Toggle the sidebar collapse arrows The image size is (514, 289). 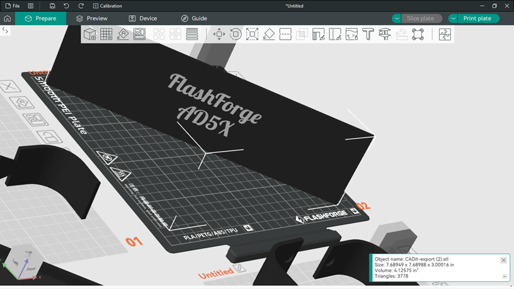[x=5, y=30]
